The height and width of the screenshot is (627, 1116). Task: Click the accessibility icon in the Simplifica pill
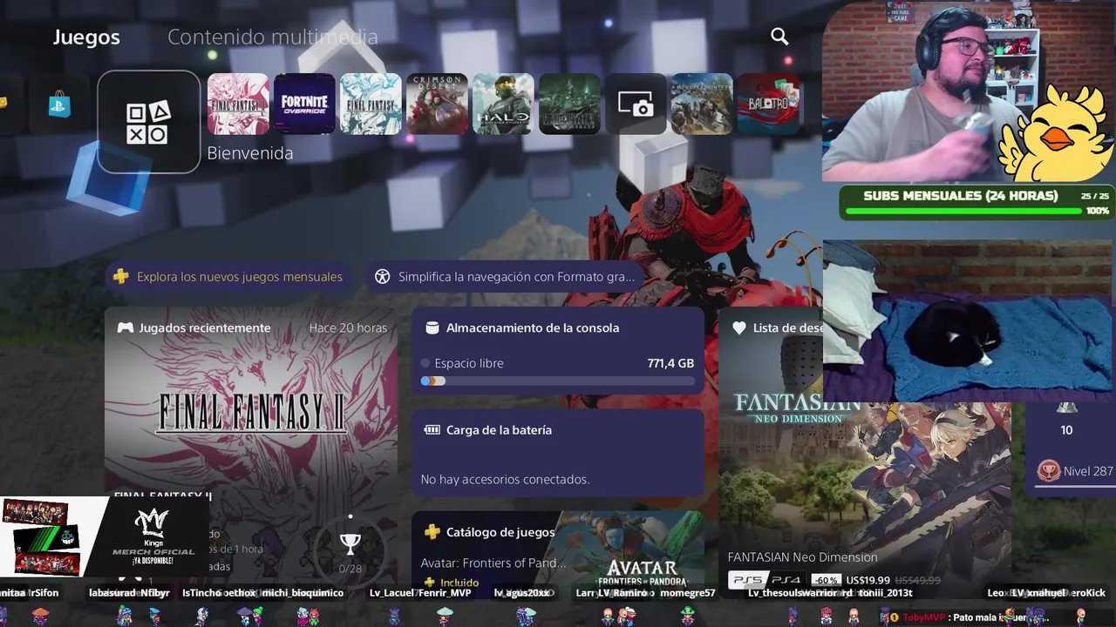click(x=382, y=277)
